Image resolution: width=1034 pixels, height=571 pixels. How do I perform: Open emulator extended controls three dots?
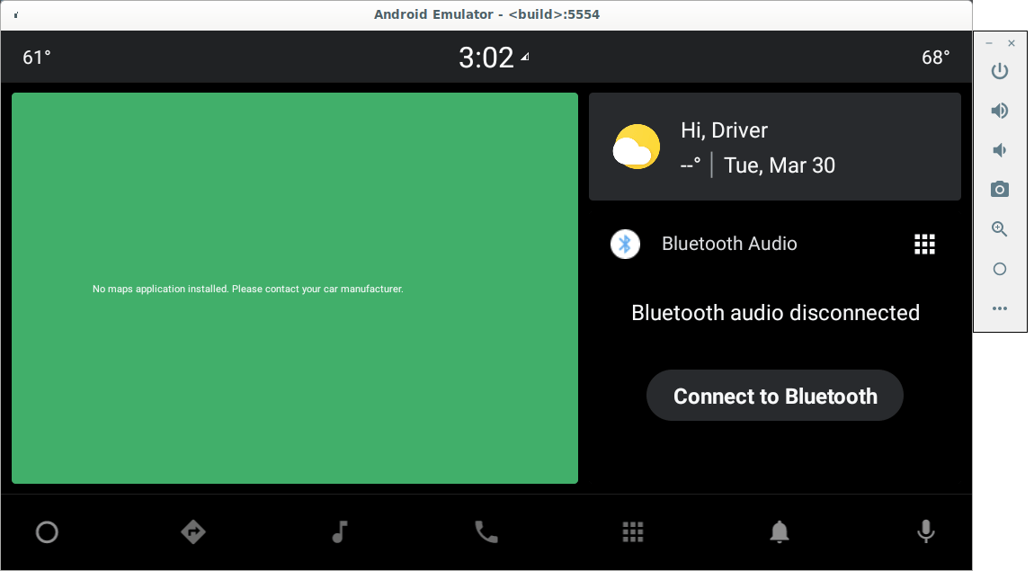point(1000,308)
